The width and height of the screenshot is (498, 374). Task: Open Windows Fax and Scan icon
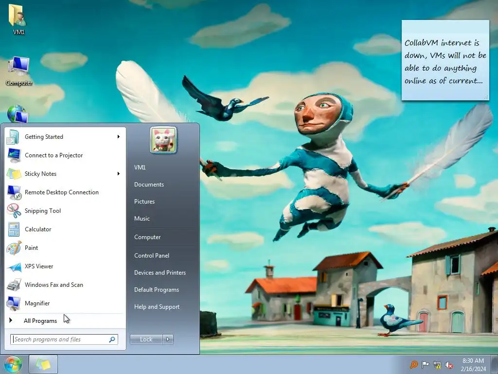(x=14, y=284)
